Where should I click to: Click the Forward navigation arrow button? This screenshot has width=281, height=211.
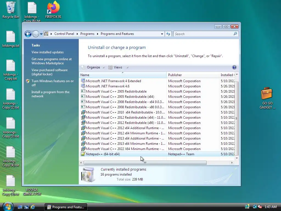tap(36, 34)
